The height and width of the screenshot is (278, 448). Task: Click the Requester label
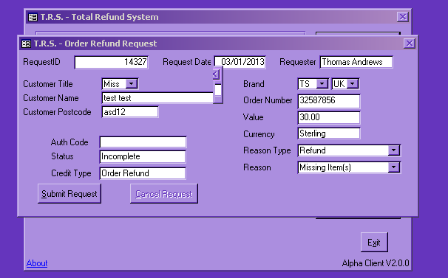[x=298, y=62]
